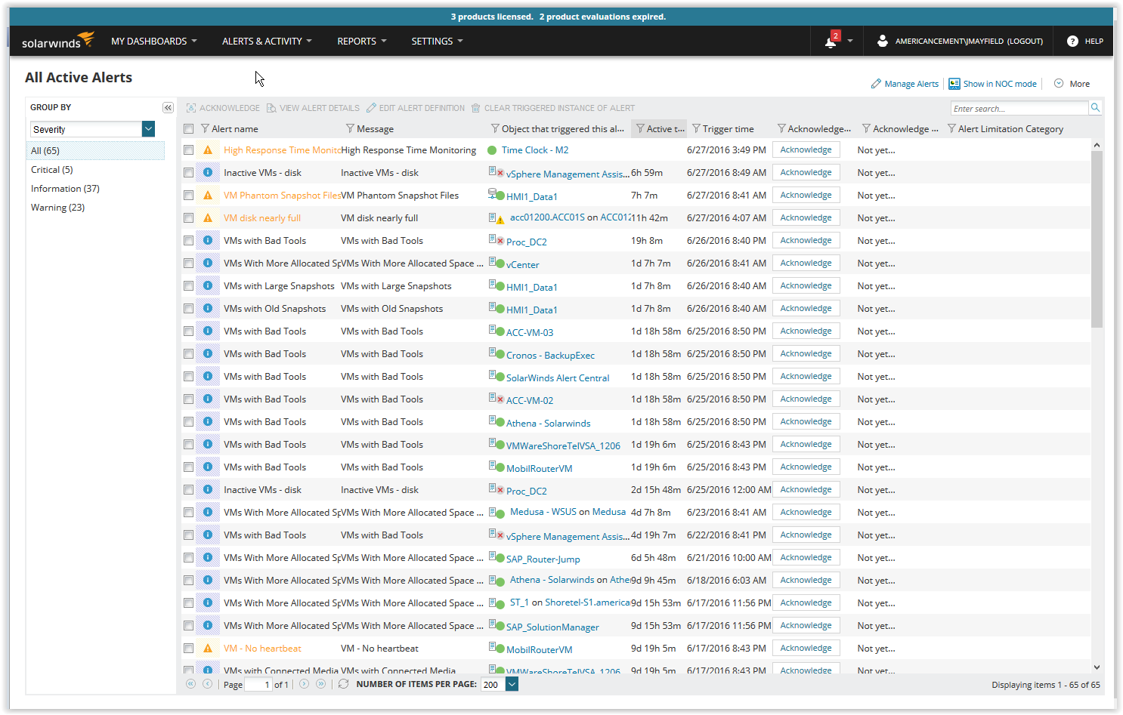The image size is (1123, 715).
Task: Acknowledge the VM disk nearly full alert
Action: (806, 218)
